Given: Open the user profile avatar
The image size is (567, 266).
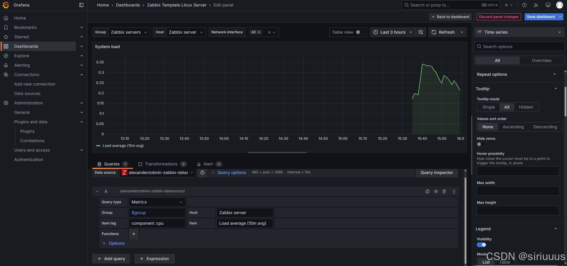Looking at the screenshot, I should (560, 5).
